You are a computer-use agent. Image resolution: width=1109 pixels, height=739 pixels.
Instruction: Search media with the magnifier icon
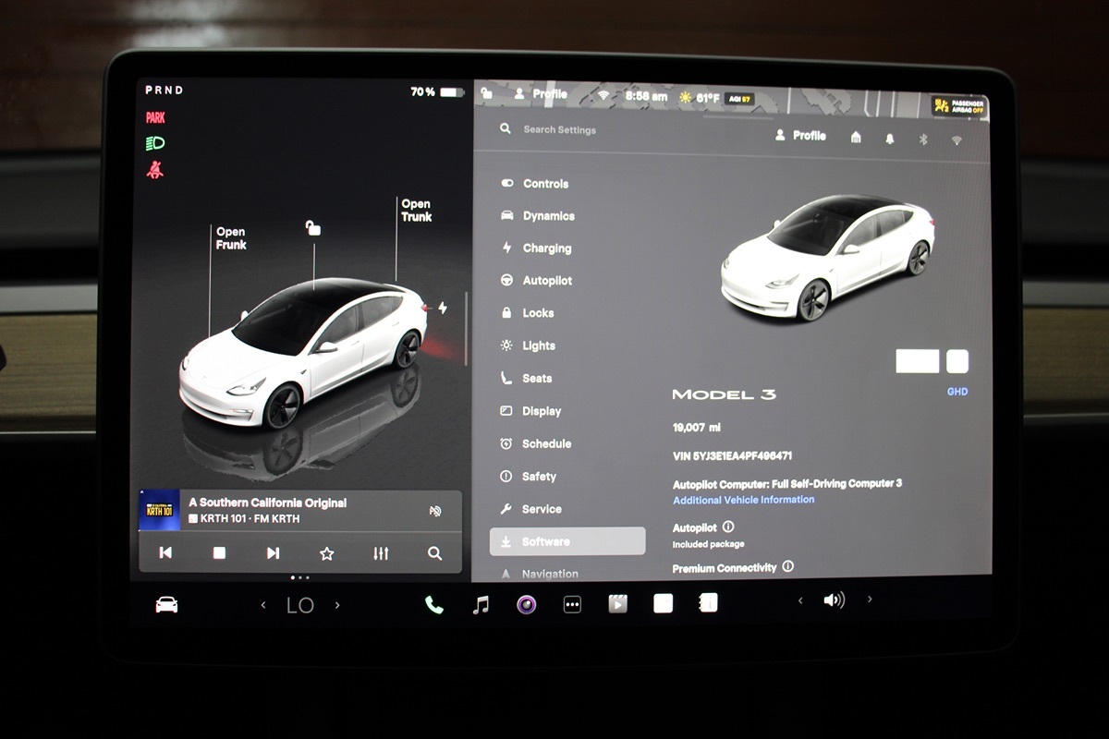point(434,553)
